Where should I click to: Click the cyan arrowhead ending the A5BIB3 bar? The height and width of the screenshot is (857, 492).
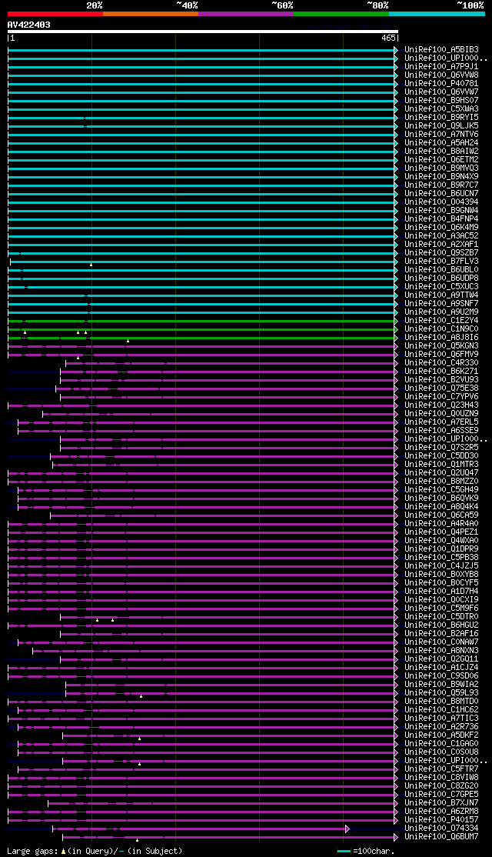[397, 50]
